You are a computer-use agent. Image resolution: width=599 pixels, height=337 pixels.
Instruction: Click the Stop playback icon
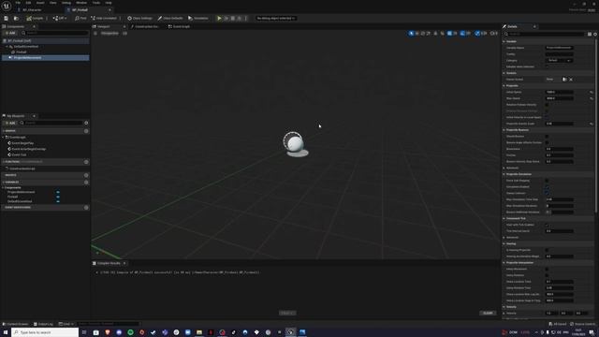coord(233,19)
